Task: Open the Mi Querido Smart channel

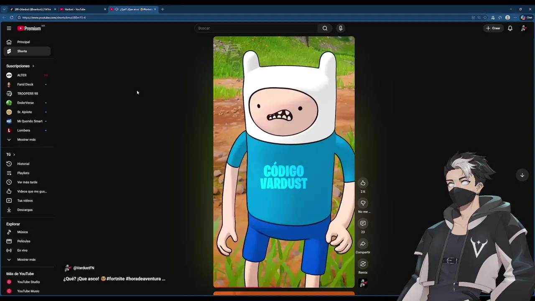Action: (x=27, y=121)
